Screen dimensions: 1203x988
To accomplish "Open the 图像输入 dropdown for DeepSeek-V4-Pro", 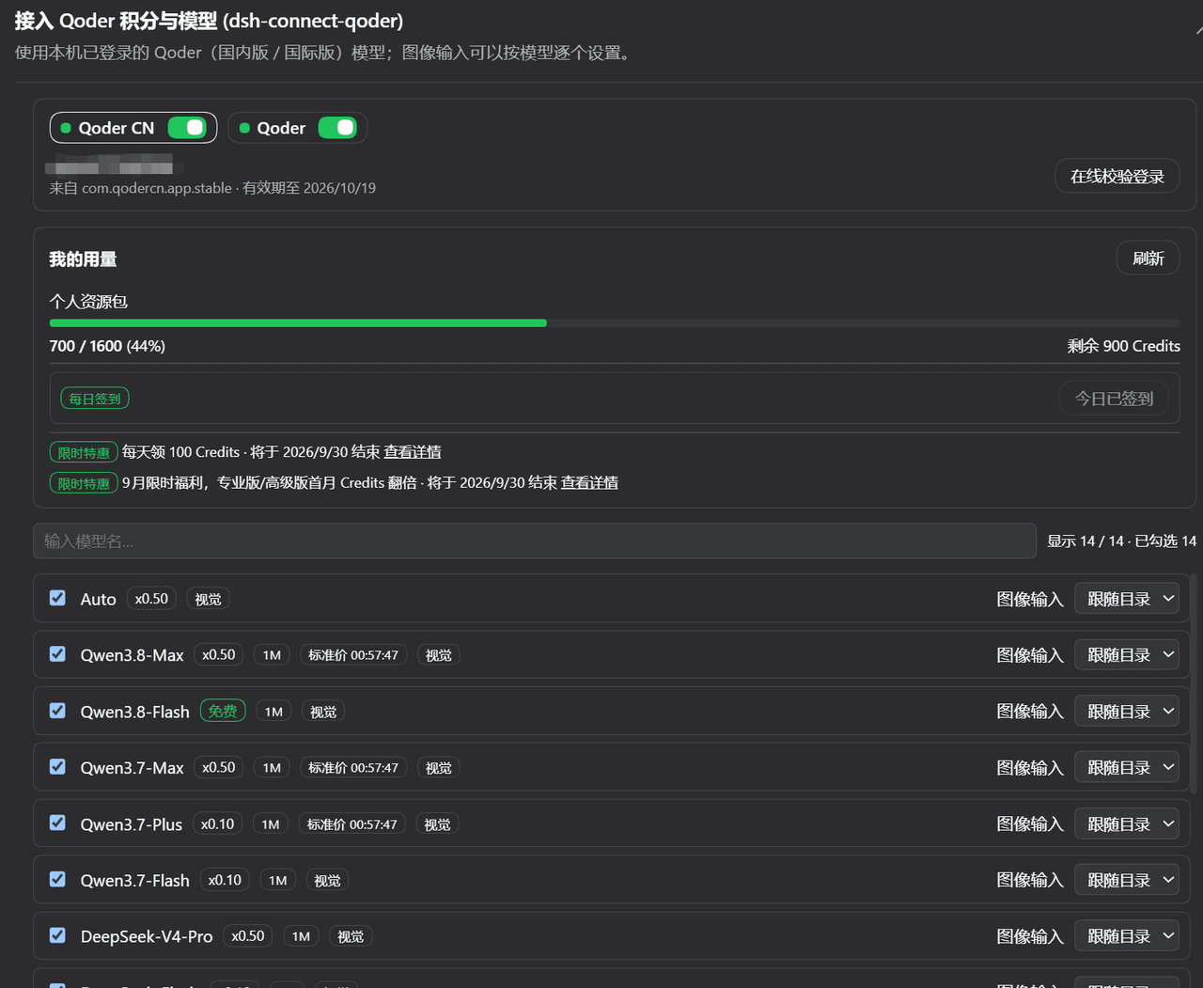I will [x=1127, y=937].
